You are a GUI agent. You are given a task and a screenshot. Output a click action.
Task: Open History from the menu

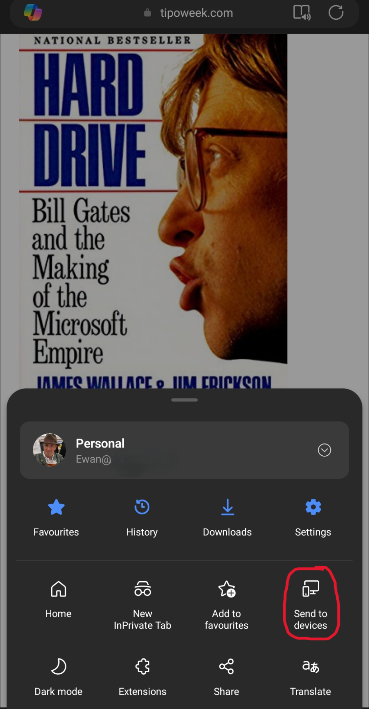pyautogui.click(x=142, y=518)
